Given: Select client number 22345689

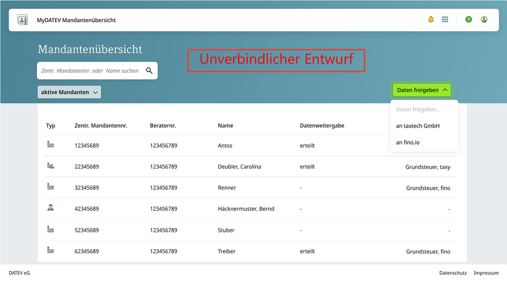Looking at the screenshot, I should [x=87, y=167].
